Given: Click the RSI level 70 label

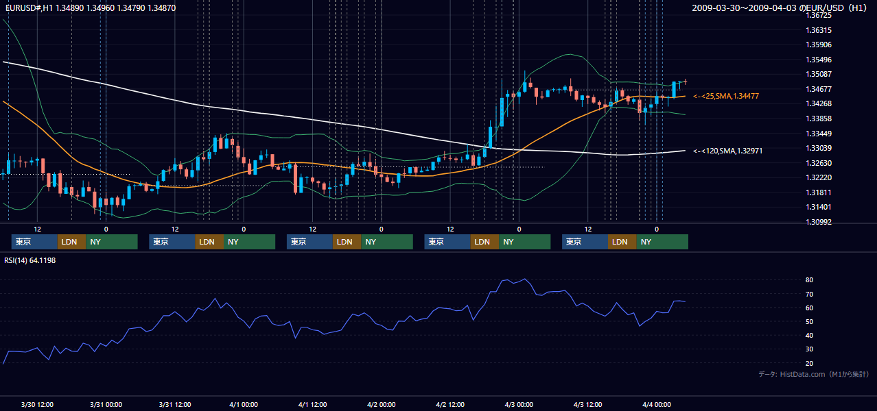Looking at the screenshot, I should (x=810, y=294).
